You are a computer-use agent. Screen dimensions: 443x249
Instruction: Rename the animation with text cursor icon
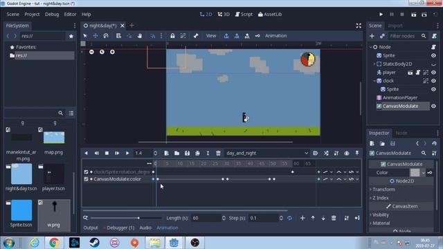point(208,153)
